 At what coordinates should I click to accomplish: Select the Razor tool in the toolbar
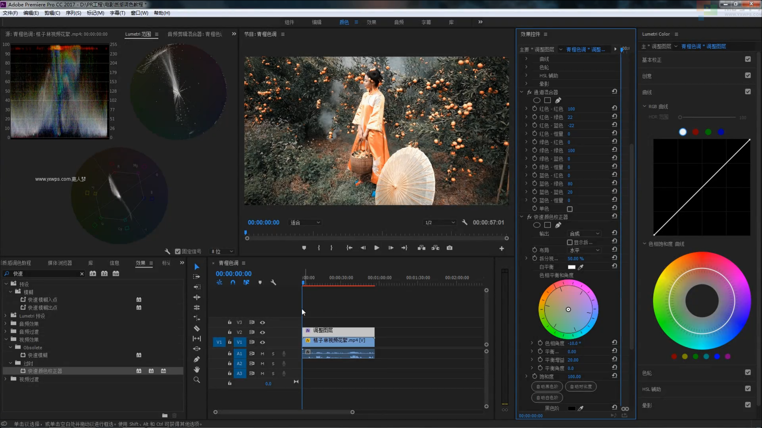click(x=196, y=328)
